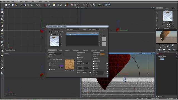Switch to the Transparency tab

point(76,51)
